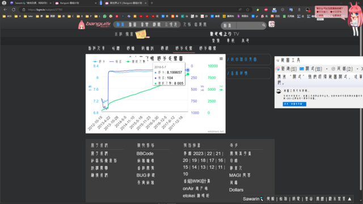Viewport: 363px width, 204px height.
Task: Click the Bangumi search text field
Action: pos(248,25)
